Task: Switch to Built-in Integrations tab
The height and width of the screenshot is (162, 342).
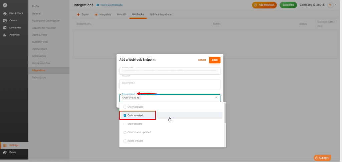Action: click(x=160, y=15)
